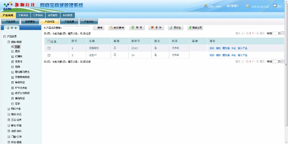Viewport: 288px width, 144px height.
Task: Open 相关产品 for the row numbered 1
Action: click(x=243, y=48)
